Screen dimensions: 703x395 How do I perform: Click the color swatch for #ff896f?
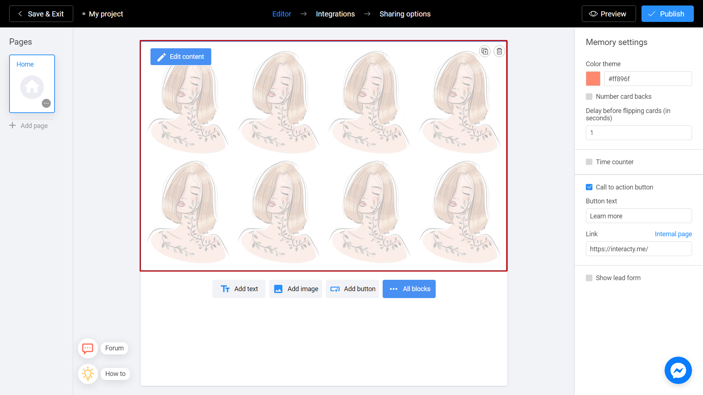pos(593,79)
